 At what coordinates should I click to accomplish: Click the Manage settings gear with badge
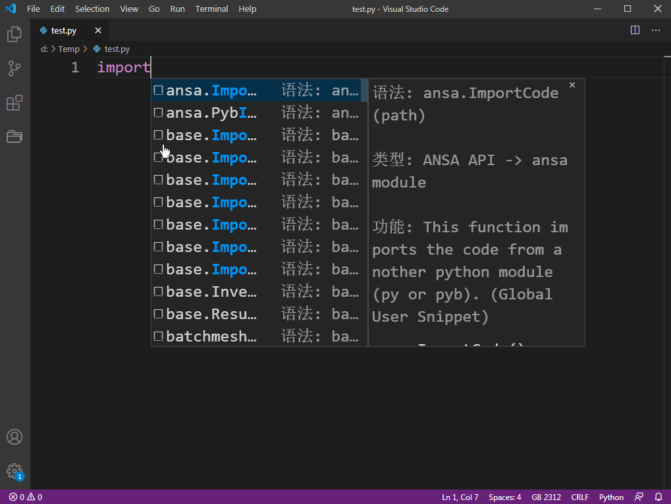(x=14, y=471)
